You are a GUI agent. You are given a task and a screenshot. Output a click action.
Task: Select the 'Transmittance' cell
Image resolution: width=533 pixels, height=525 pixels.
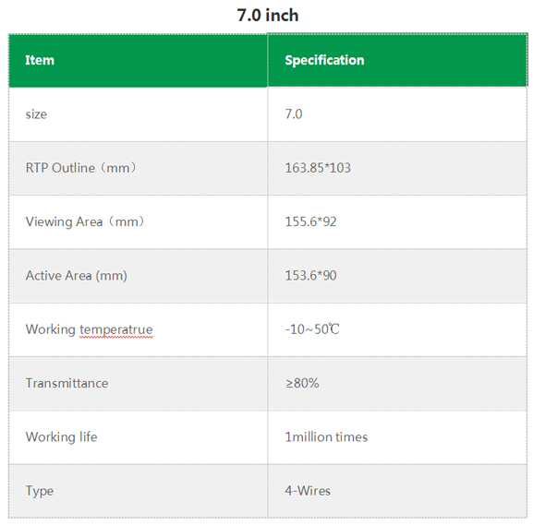138,384
